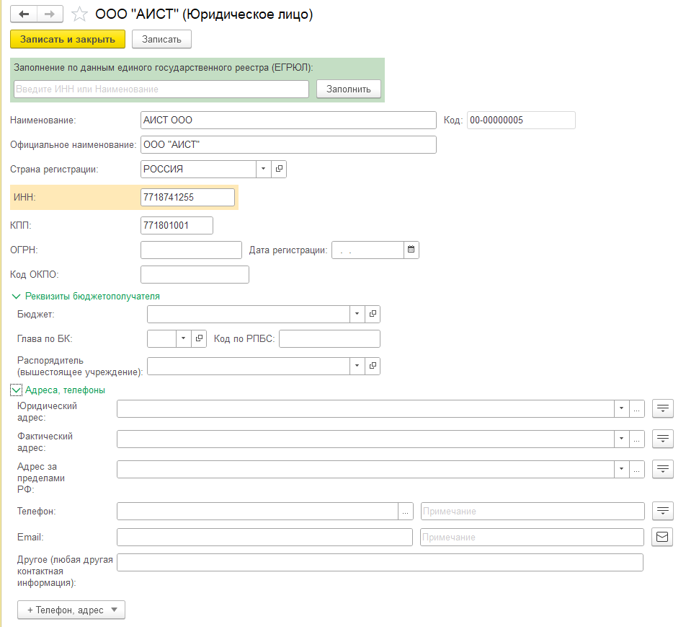Open the Бюджет dropdown list
686x627 pixels.
(x=357, y=314)
